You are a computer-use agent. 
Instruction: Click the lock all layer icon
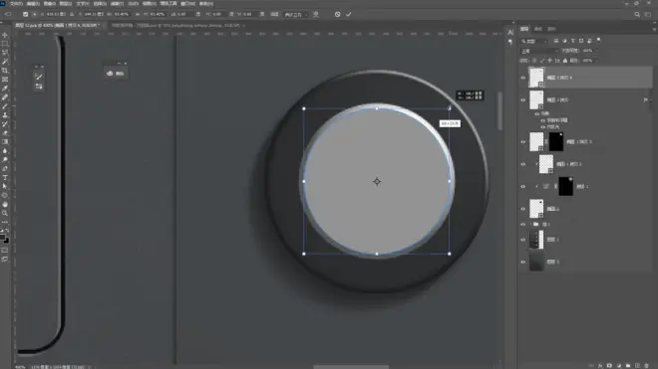coord(565,61)
